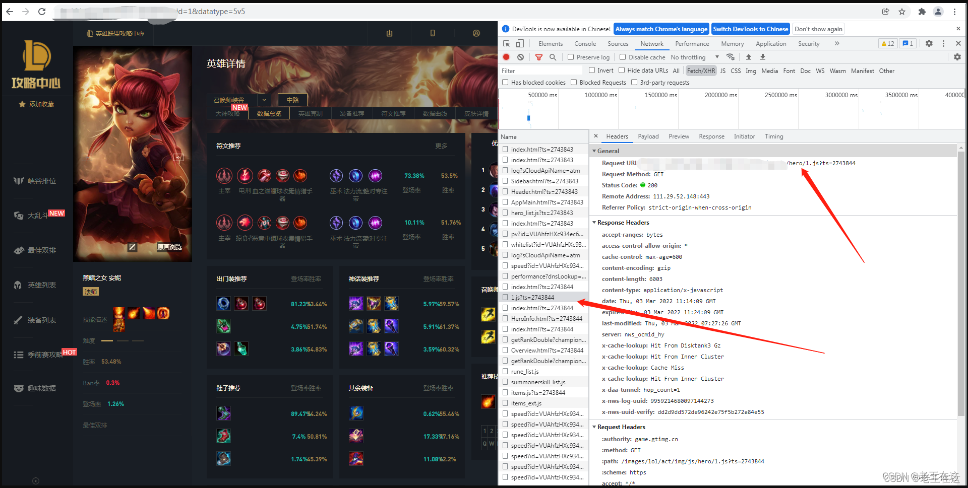This screenshot has width=968, height=488.
Task: Tick the Blocked Requests checkbox
Action: tap(574, 82)
